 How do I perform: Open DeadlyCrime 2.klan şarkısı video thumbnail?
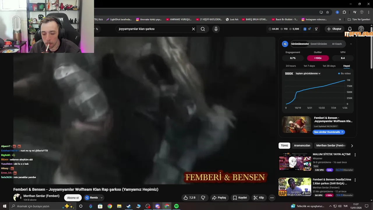(295, 187)
